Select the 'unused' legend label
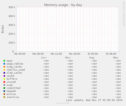 click(x=11, y=82)
